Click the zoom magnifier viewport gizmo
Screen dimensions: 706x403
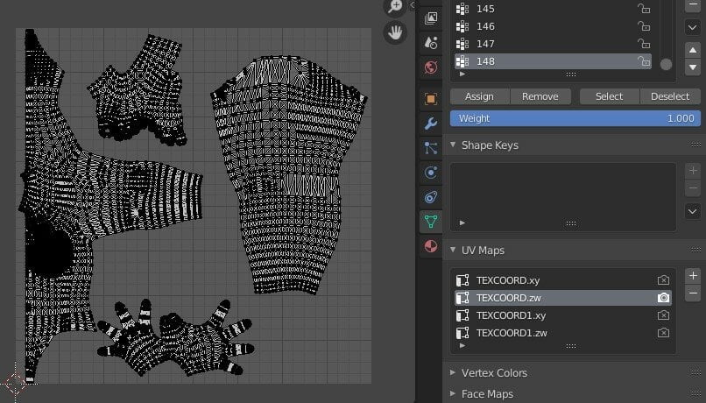pos(395,6)
